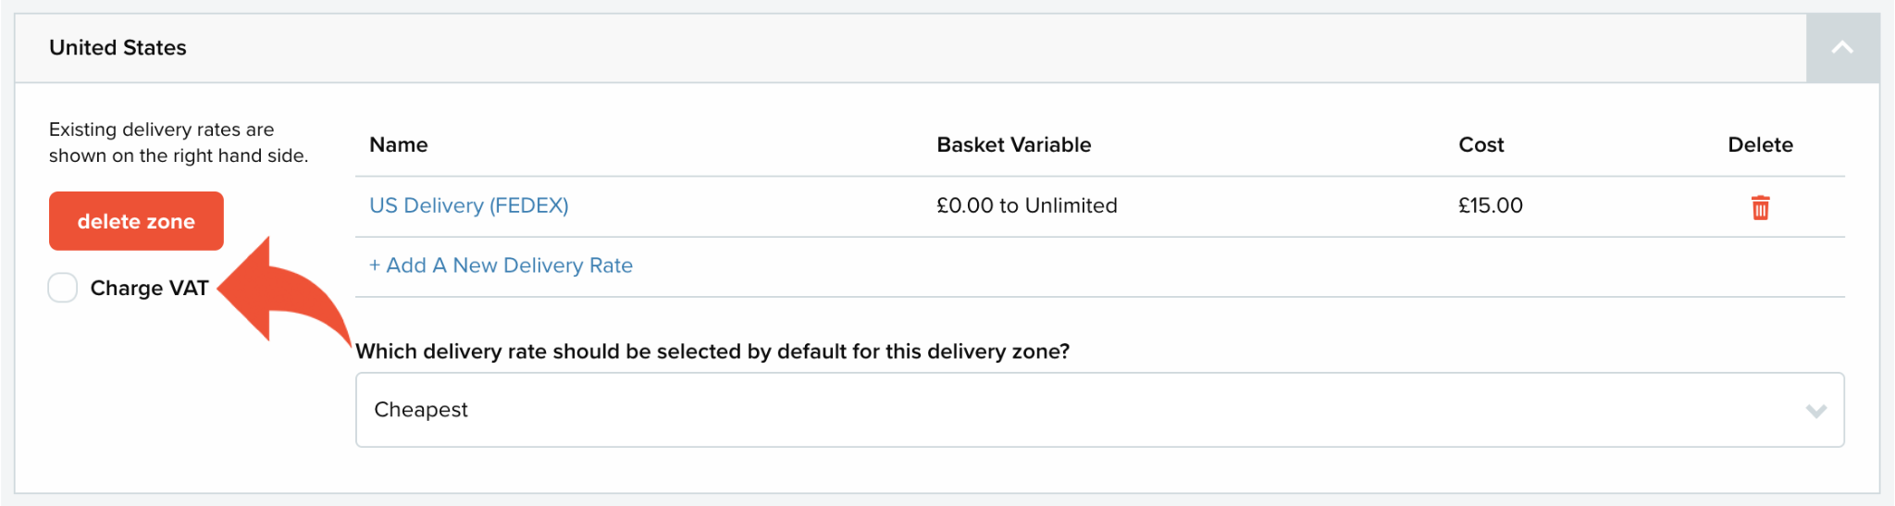This screenshot has width=1895, height=506.
Task: Click the delete zone button
Action: (x=136, y=221)
